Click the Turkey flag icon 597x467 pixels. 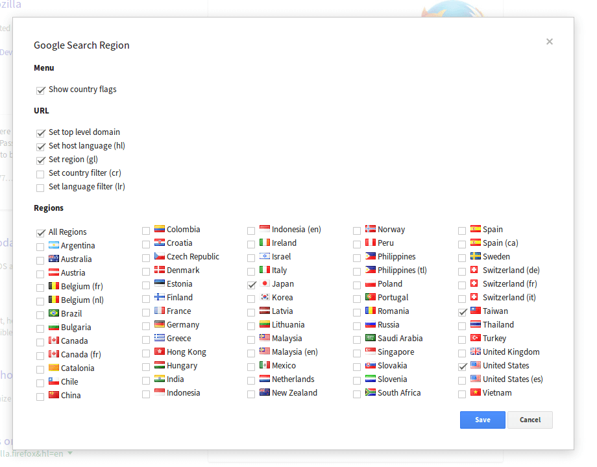pos(476,337)
